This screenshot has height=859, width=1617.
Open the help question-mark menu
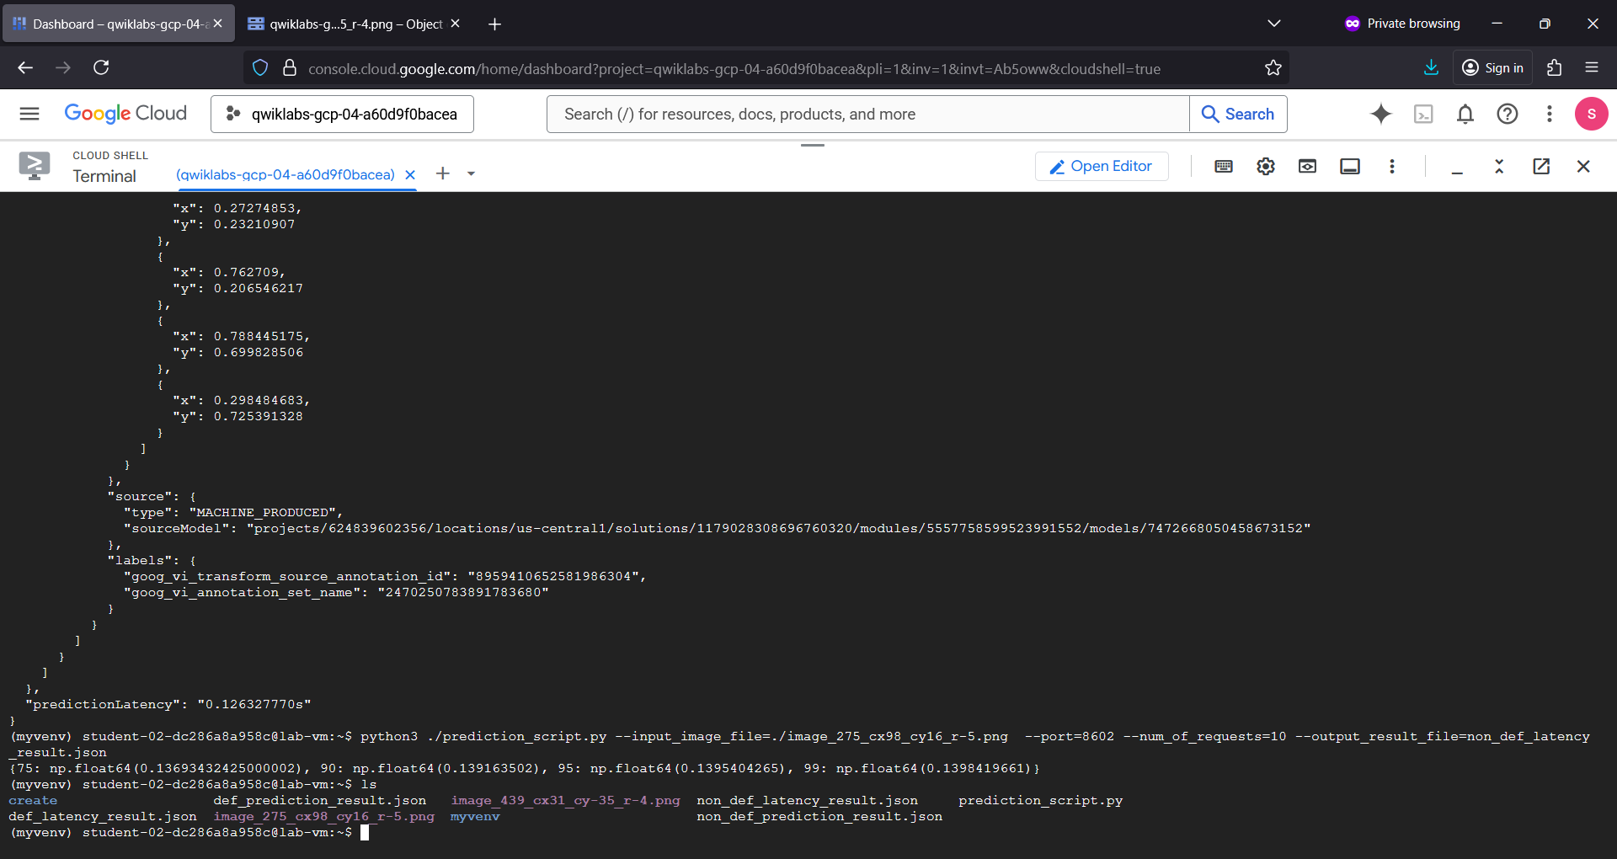coord(1508,114)
